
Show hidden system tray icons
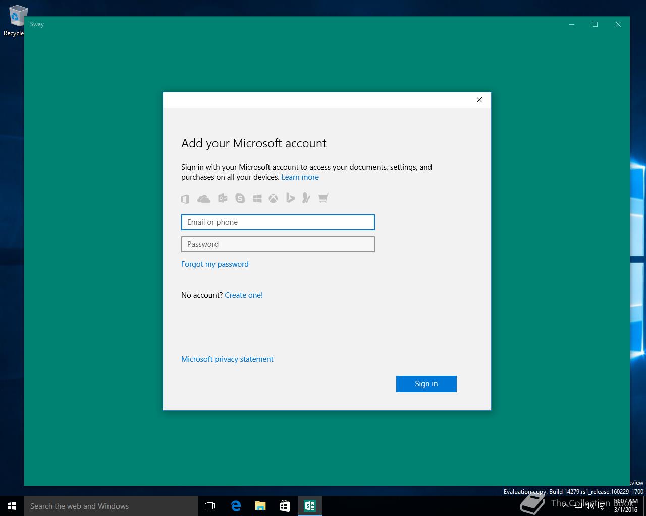point(566,506)
